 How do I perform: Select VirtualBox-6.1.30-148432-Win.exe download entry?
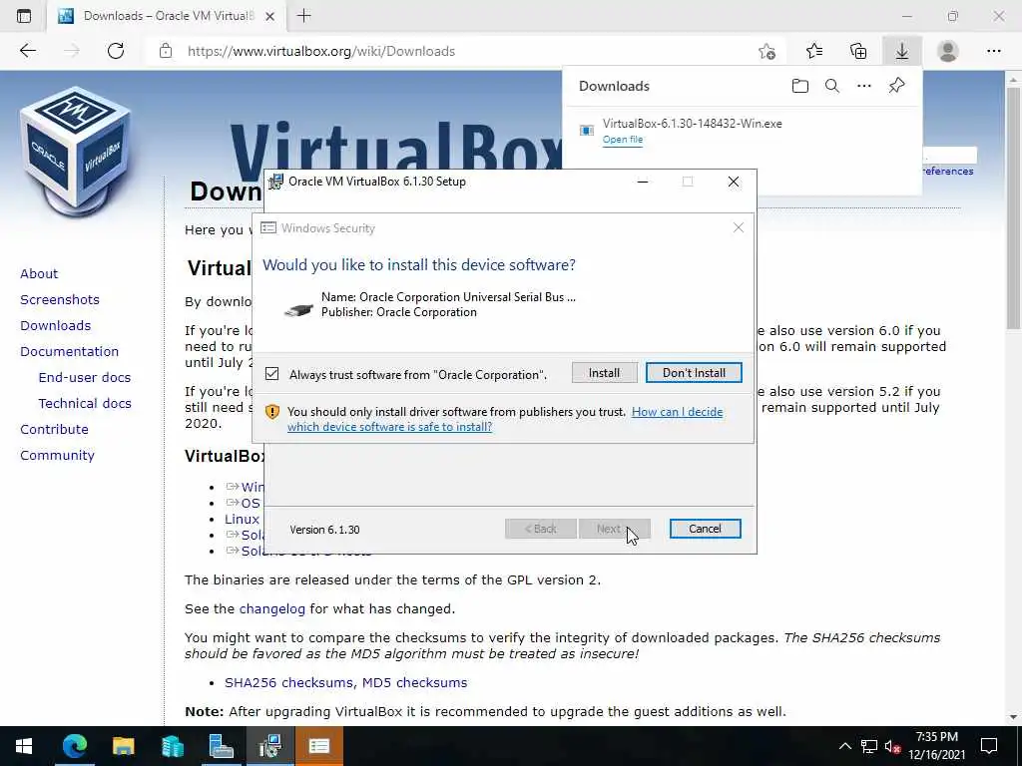click(692, 123)
